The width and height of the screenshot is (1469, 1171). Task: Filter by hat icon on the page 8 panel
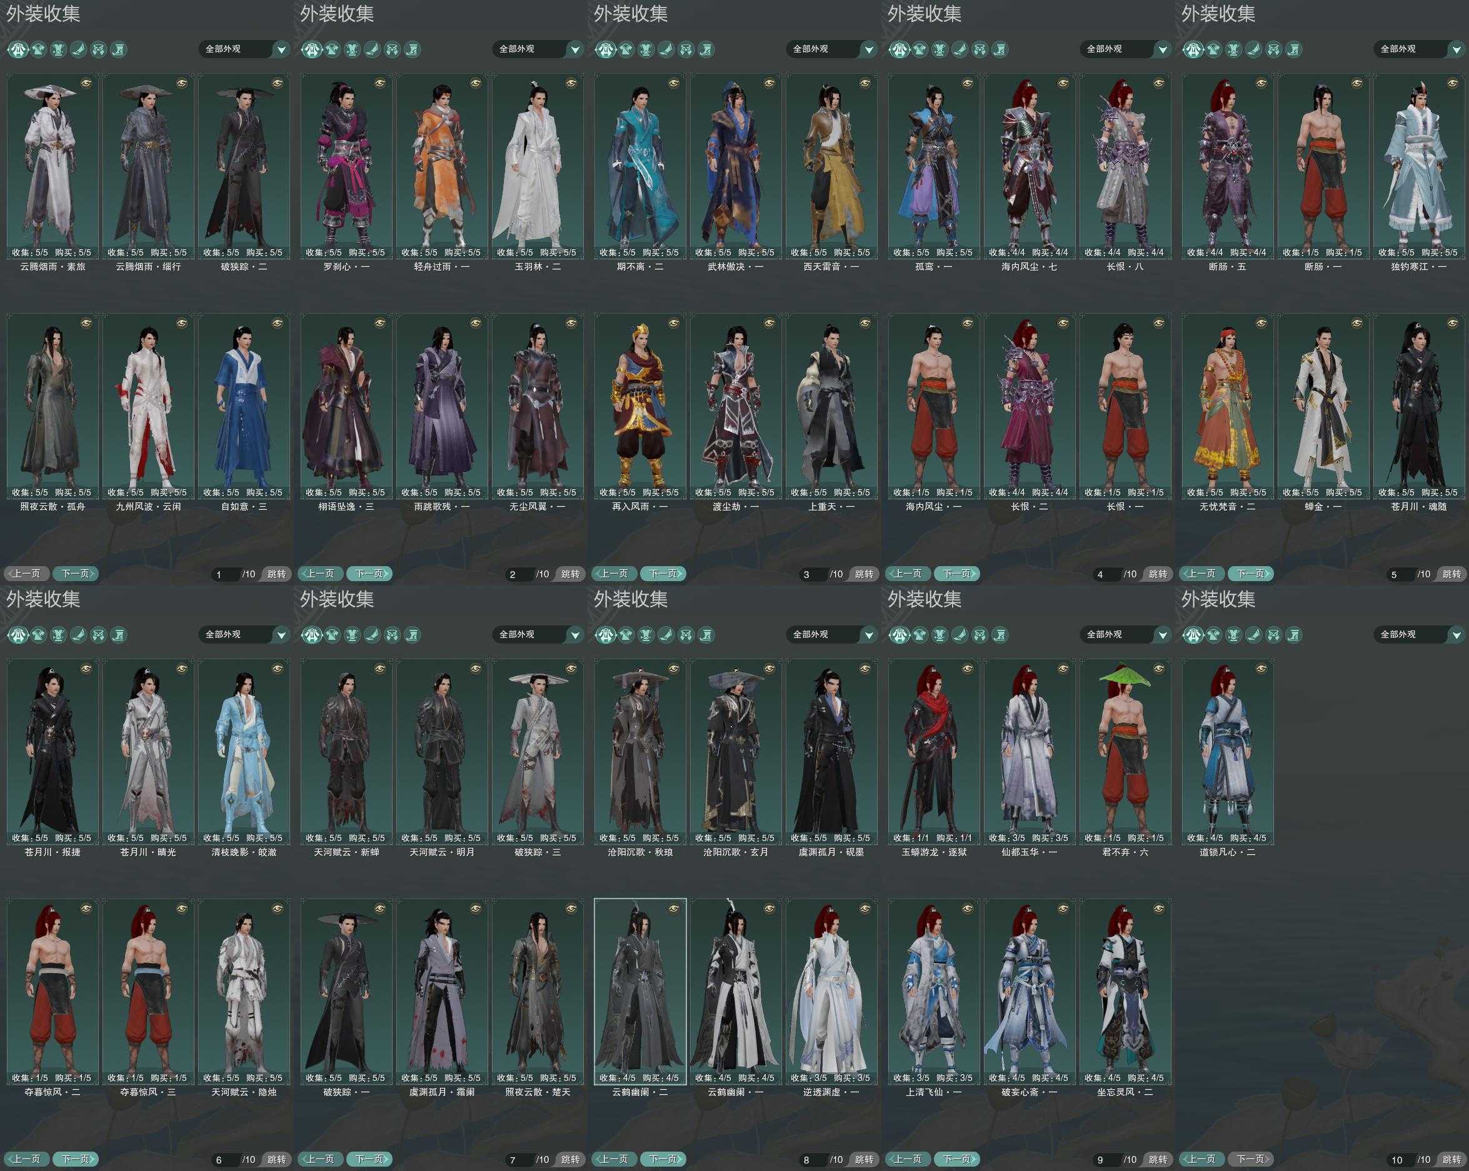coord(666,635)
